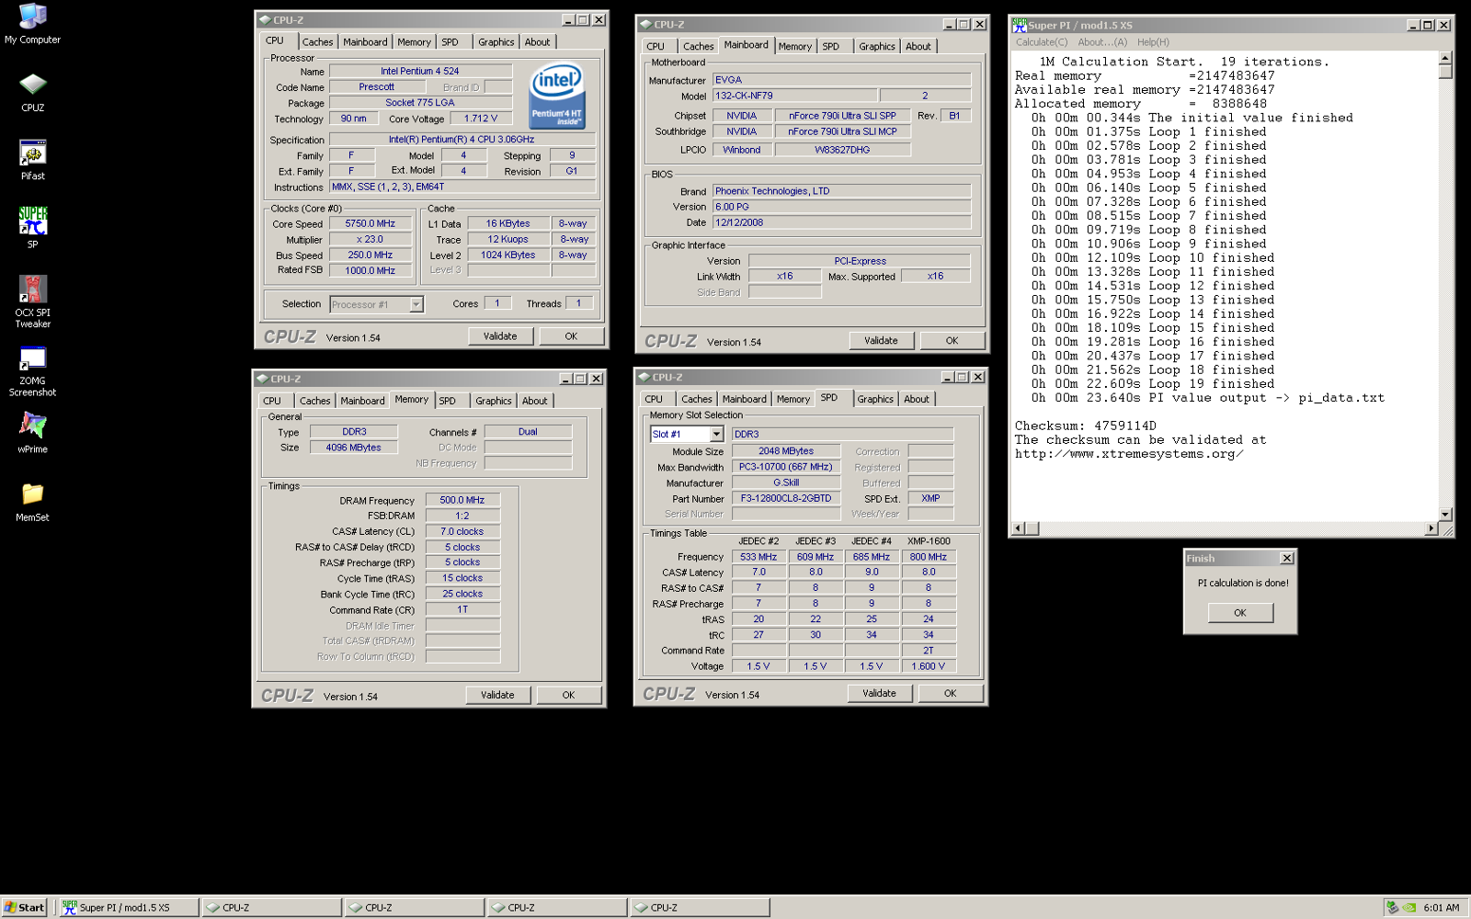This screenshot has width=1471, height=919.
Task: Select SPD tab in Memory CPU-Z window
Action: (x=447, y=401)
